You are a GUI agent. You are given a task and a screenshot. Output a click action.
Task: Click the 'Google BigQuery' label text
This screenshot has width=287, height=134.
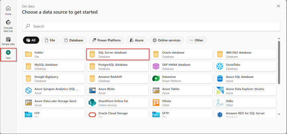[46, 77]
